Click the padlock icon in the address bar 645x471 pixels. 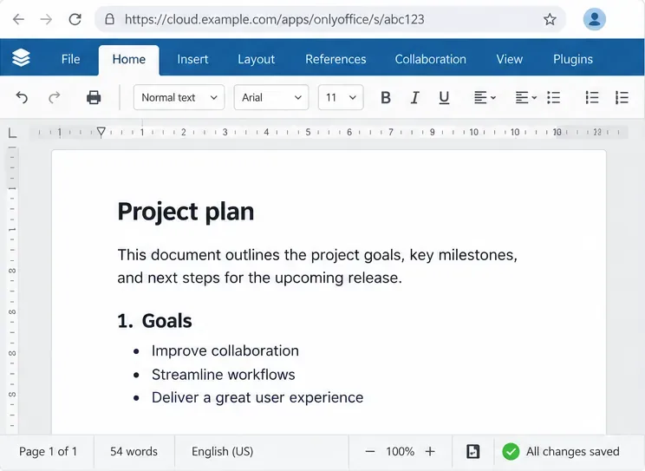(110, 19)
